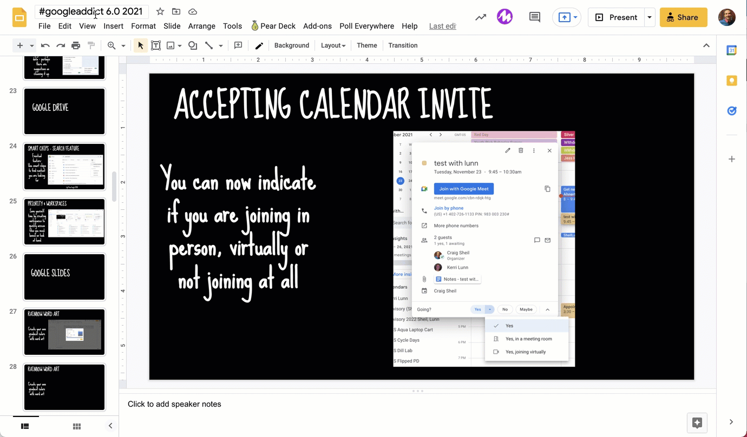Edit the presentation title field
The height and width of the screenshot is (437, 747).
pos(91,11)
